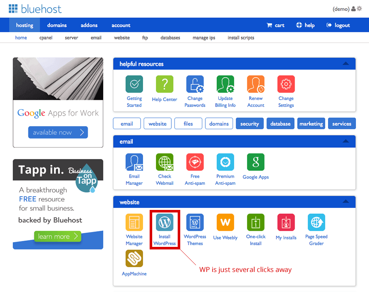Click the available now button
The height and width of the screenshot is (300, 369).
coord(58,132)
